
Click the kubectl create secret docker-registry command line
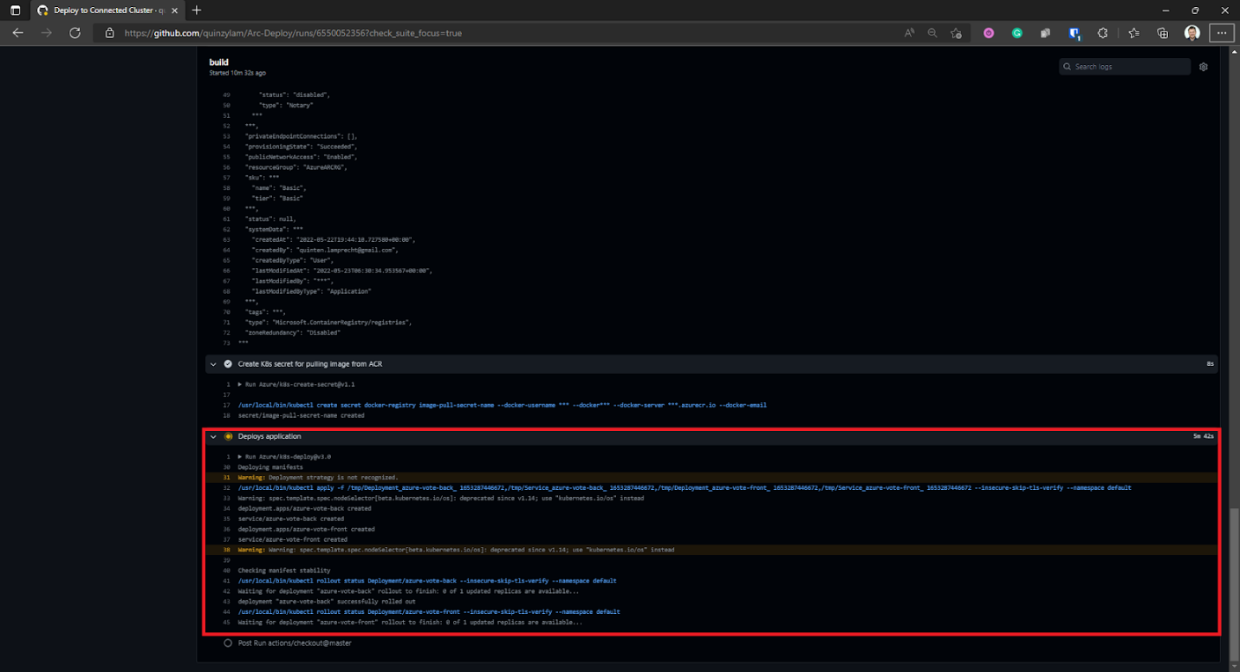502,405
